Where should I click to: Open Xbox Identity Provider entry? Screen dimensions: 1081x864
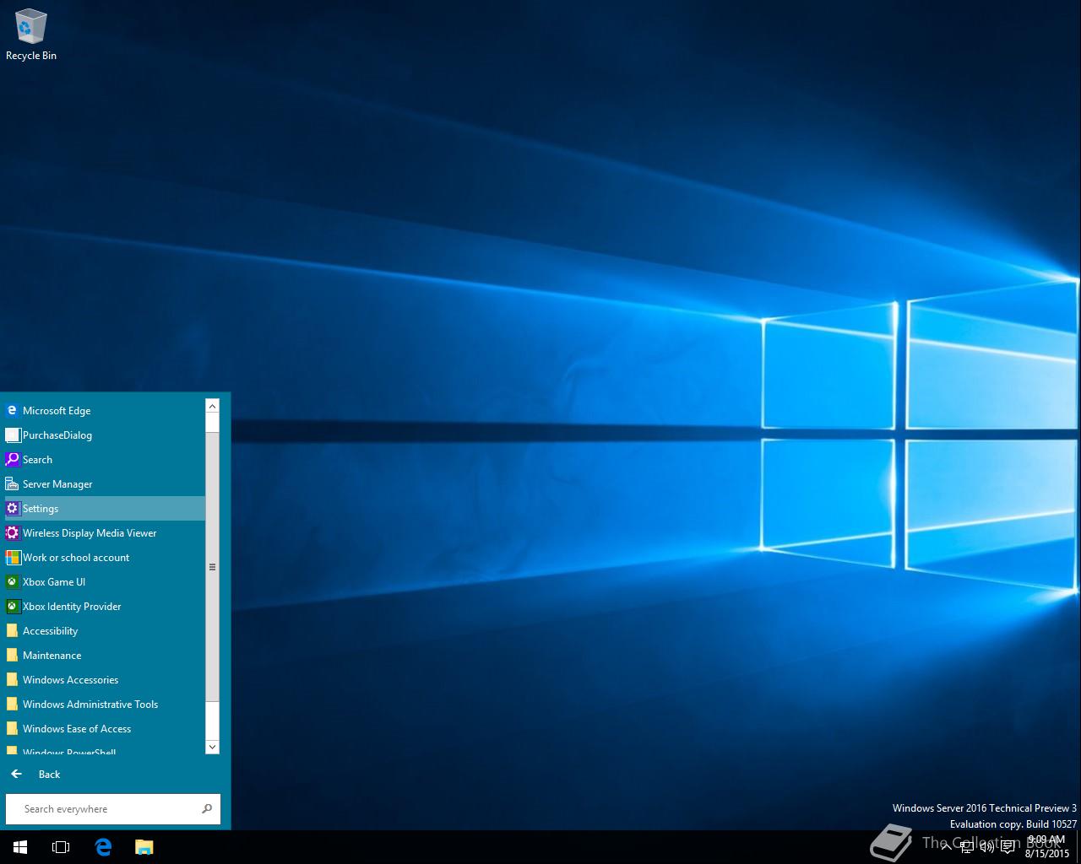pos(105,606)
